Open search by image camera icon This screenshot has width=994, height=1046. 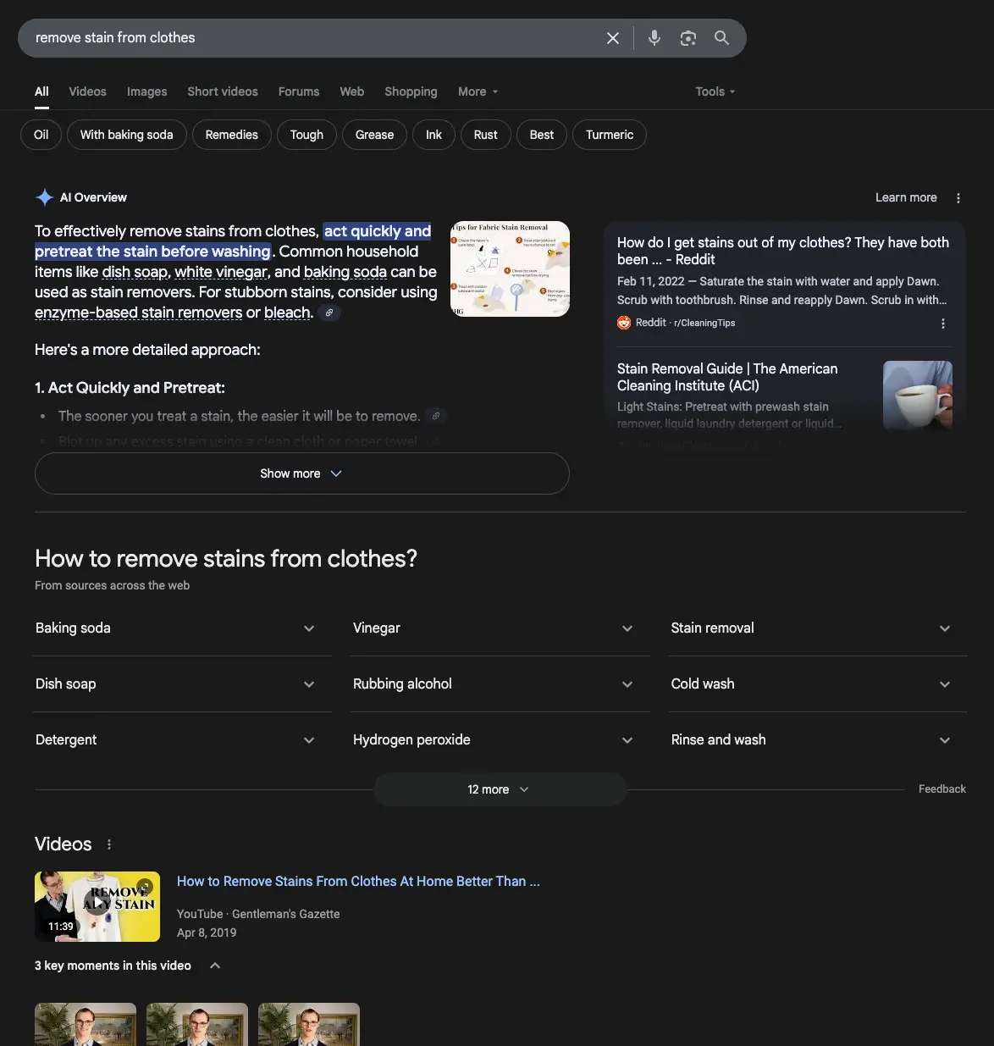[688, 38]
